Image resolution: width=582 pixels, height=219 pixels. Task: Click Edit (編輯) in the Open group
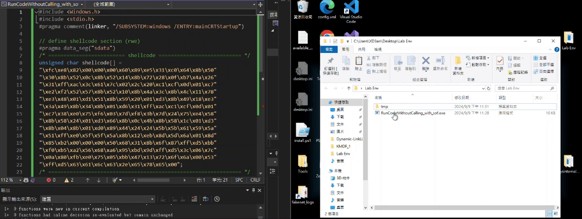[513, 65]
